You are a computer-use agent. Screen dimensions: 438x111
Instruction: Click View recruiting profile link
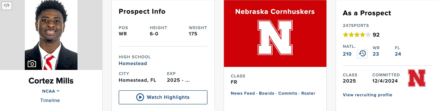[368, 95]
